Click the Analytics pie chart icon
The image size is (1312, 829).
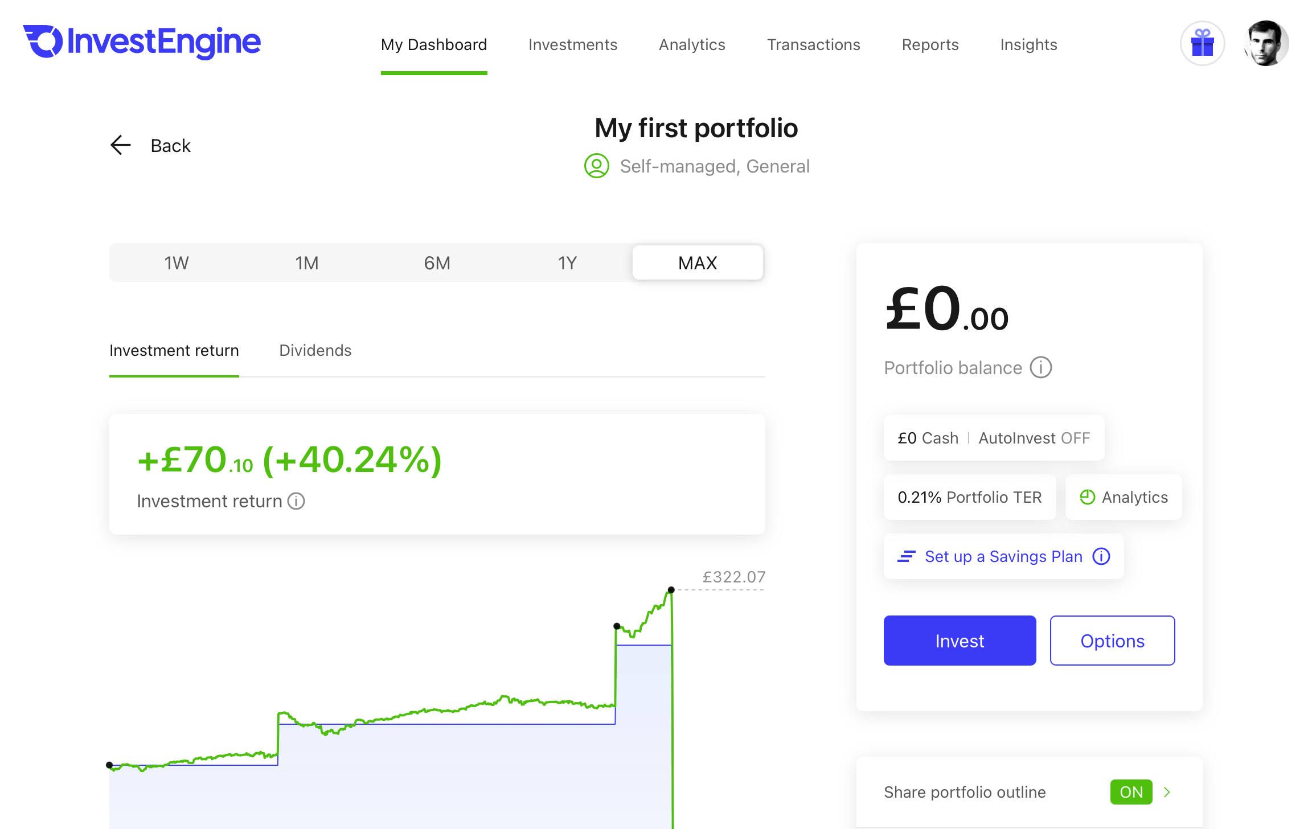pos(1087,497)
